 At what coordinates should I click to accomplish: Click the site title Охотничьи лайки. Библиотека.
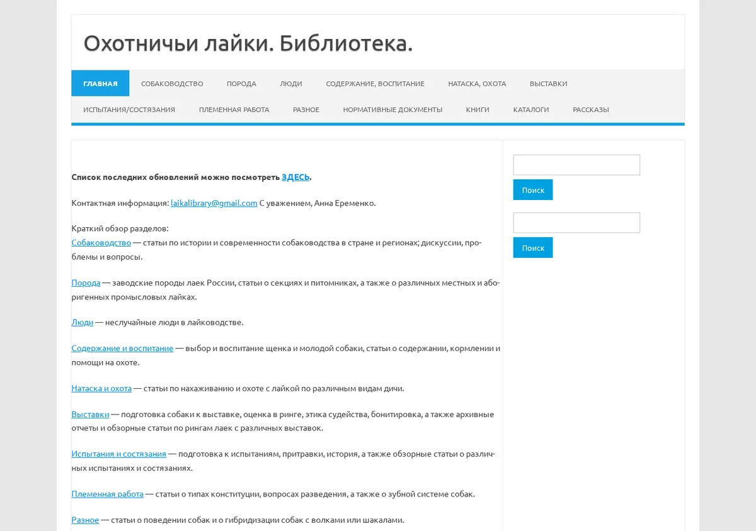pyautogui.click(x=248, y=43)
